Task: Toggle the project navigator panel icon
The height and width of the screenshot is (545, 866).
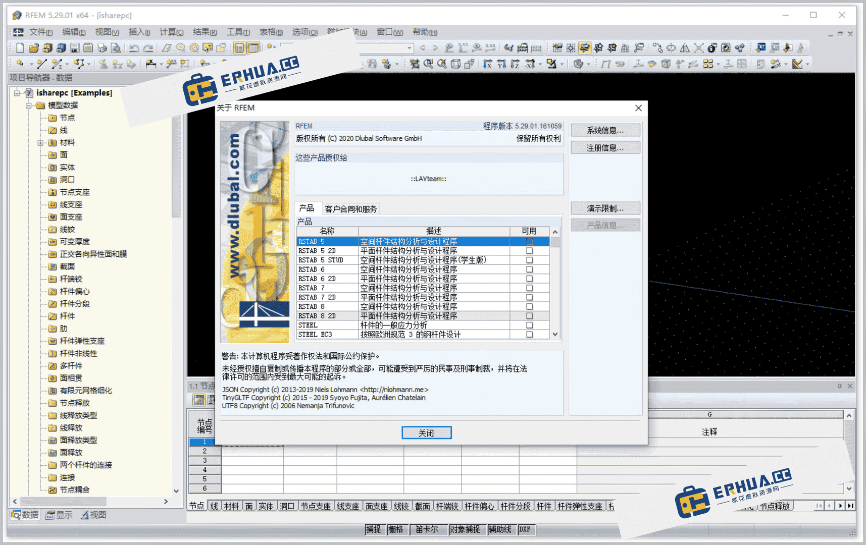Action: (239, 48)
